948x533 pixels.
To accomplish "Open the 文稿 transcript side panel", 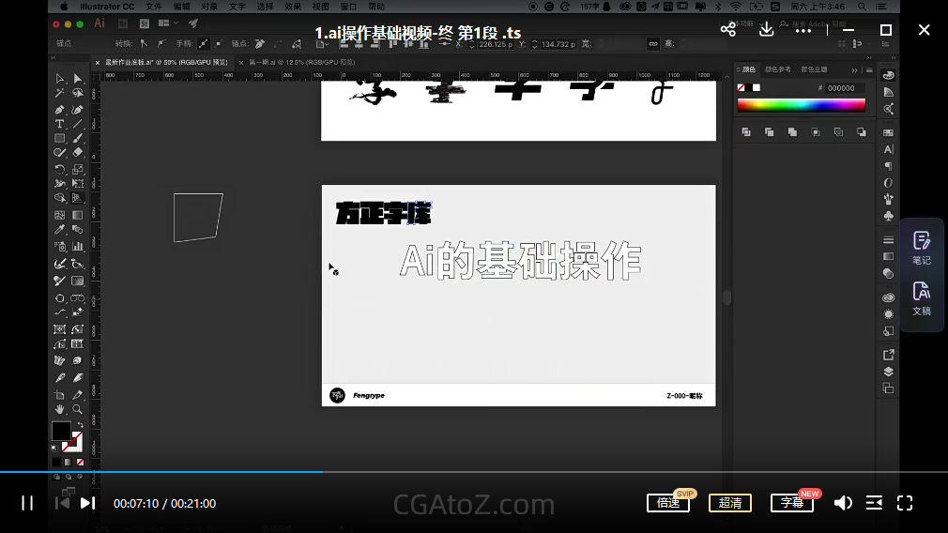I will 922,297.
